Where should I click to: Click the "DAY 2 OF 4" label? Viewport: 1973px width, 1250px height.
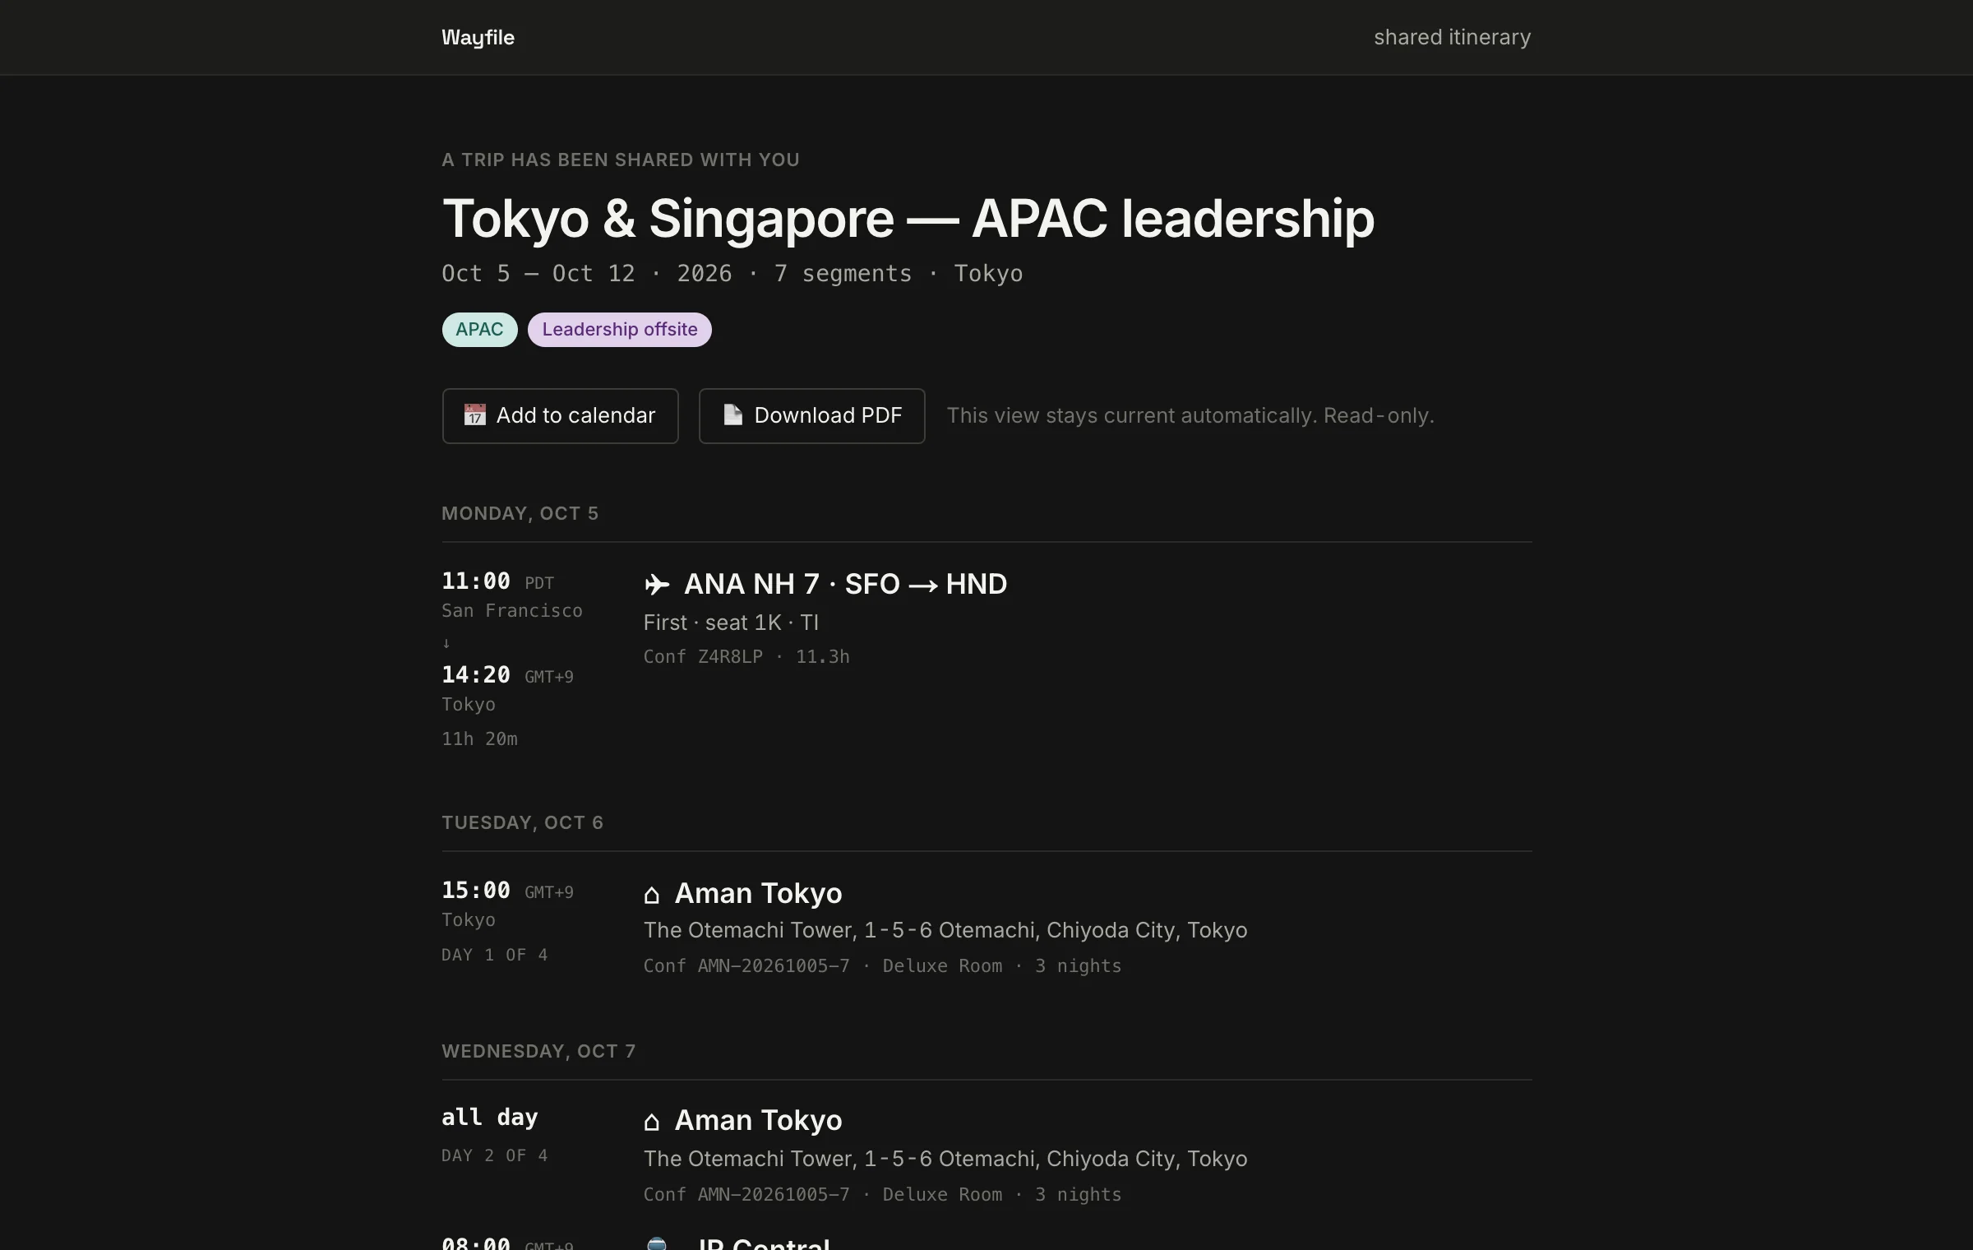tap(494, 1156)
